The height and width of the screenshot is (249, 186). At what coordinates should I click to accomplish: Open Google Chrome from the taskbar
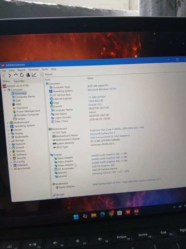point(111,213)
